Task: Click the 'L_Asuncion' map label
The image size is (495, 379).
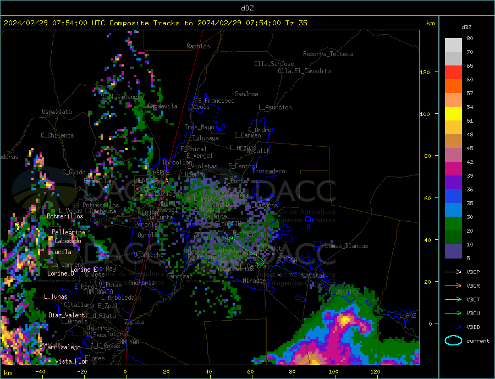Action: click(275, 107)
